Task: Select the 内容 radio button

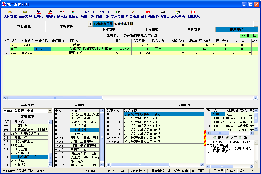Action: pyautogui.click(x=227, y=137)
